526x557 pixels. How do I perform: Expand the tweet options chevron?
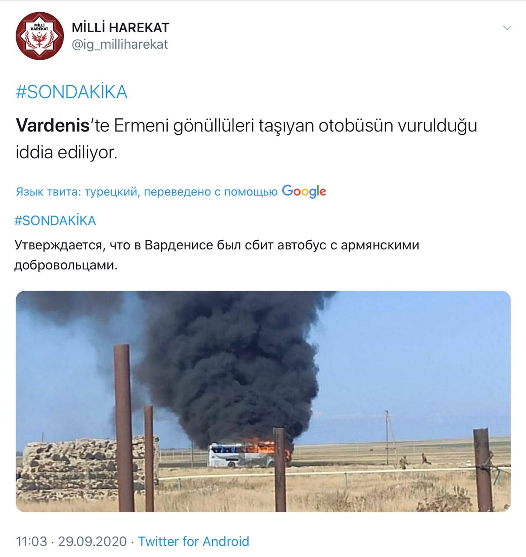(507, 28)
